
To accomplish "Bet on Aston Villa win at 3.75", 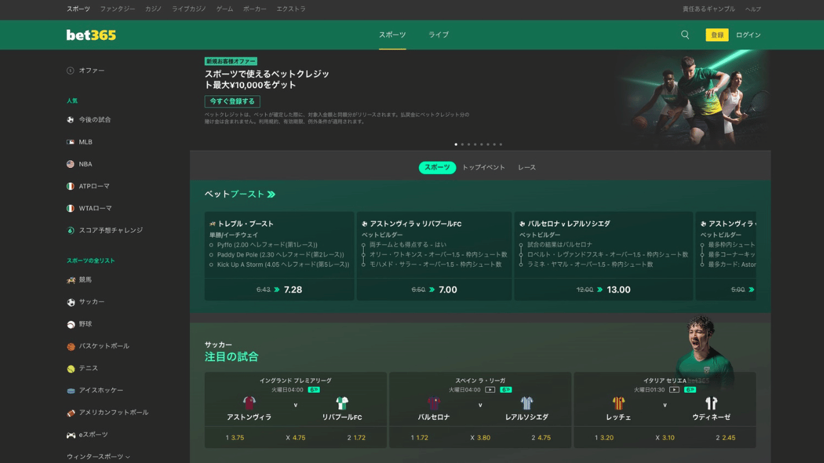I will pos(235,438).
